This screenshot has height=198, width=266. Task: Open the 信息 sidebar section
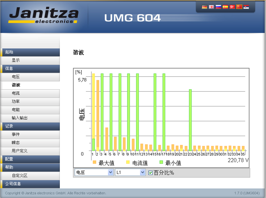pyautogui.click(x=30, y=69)
